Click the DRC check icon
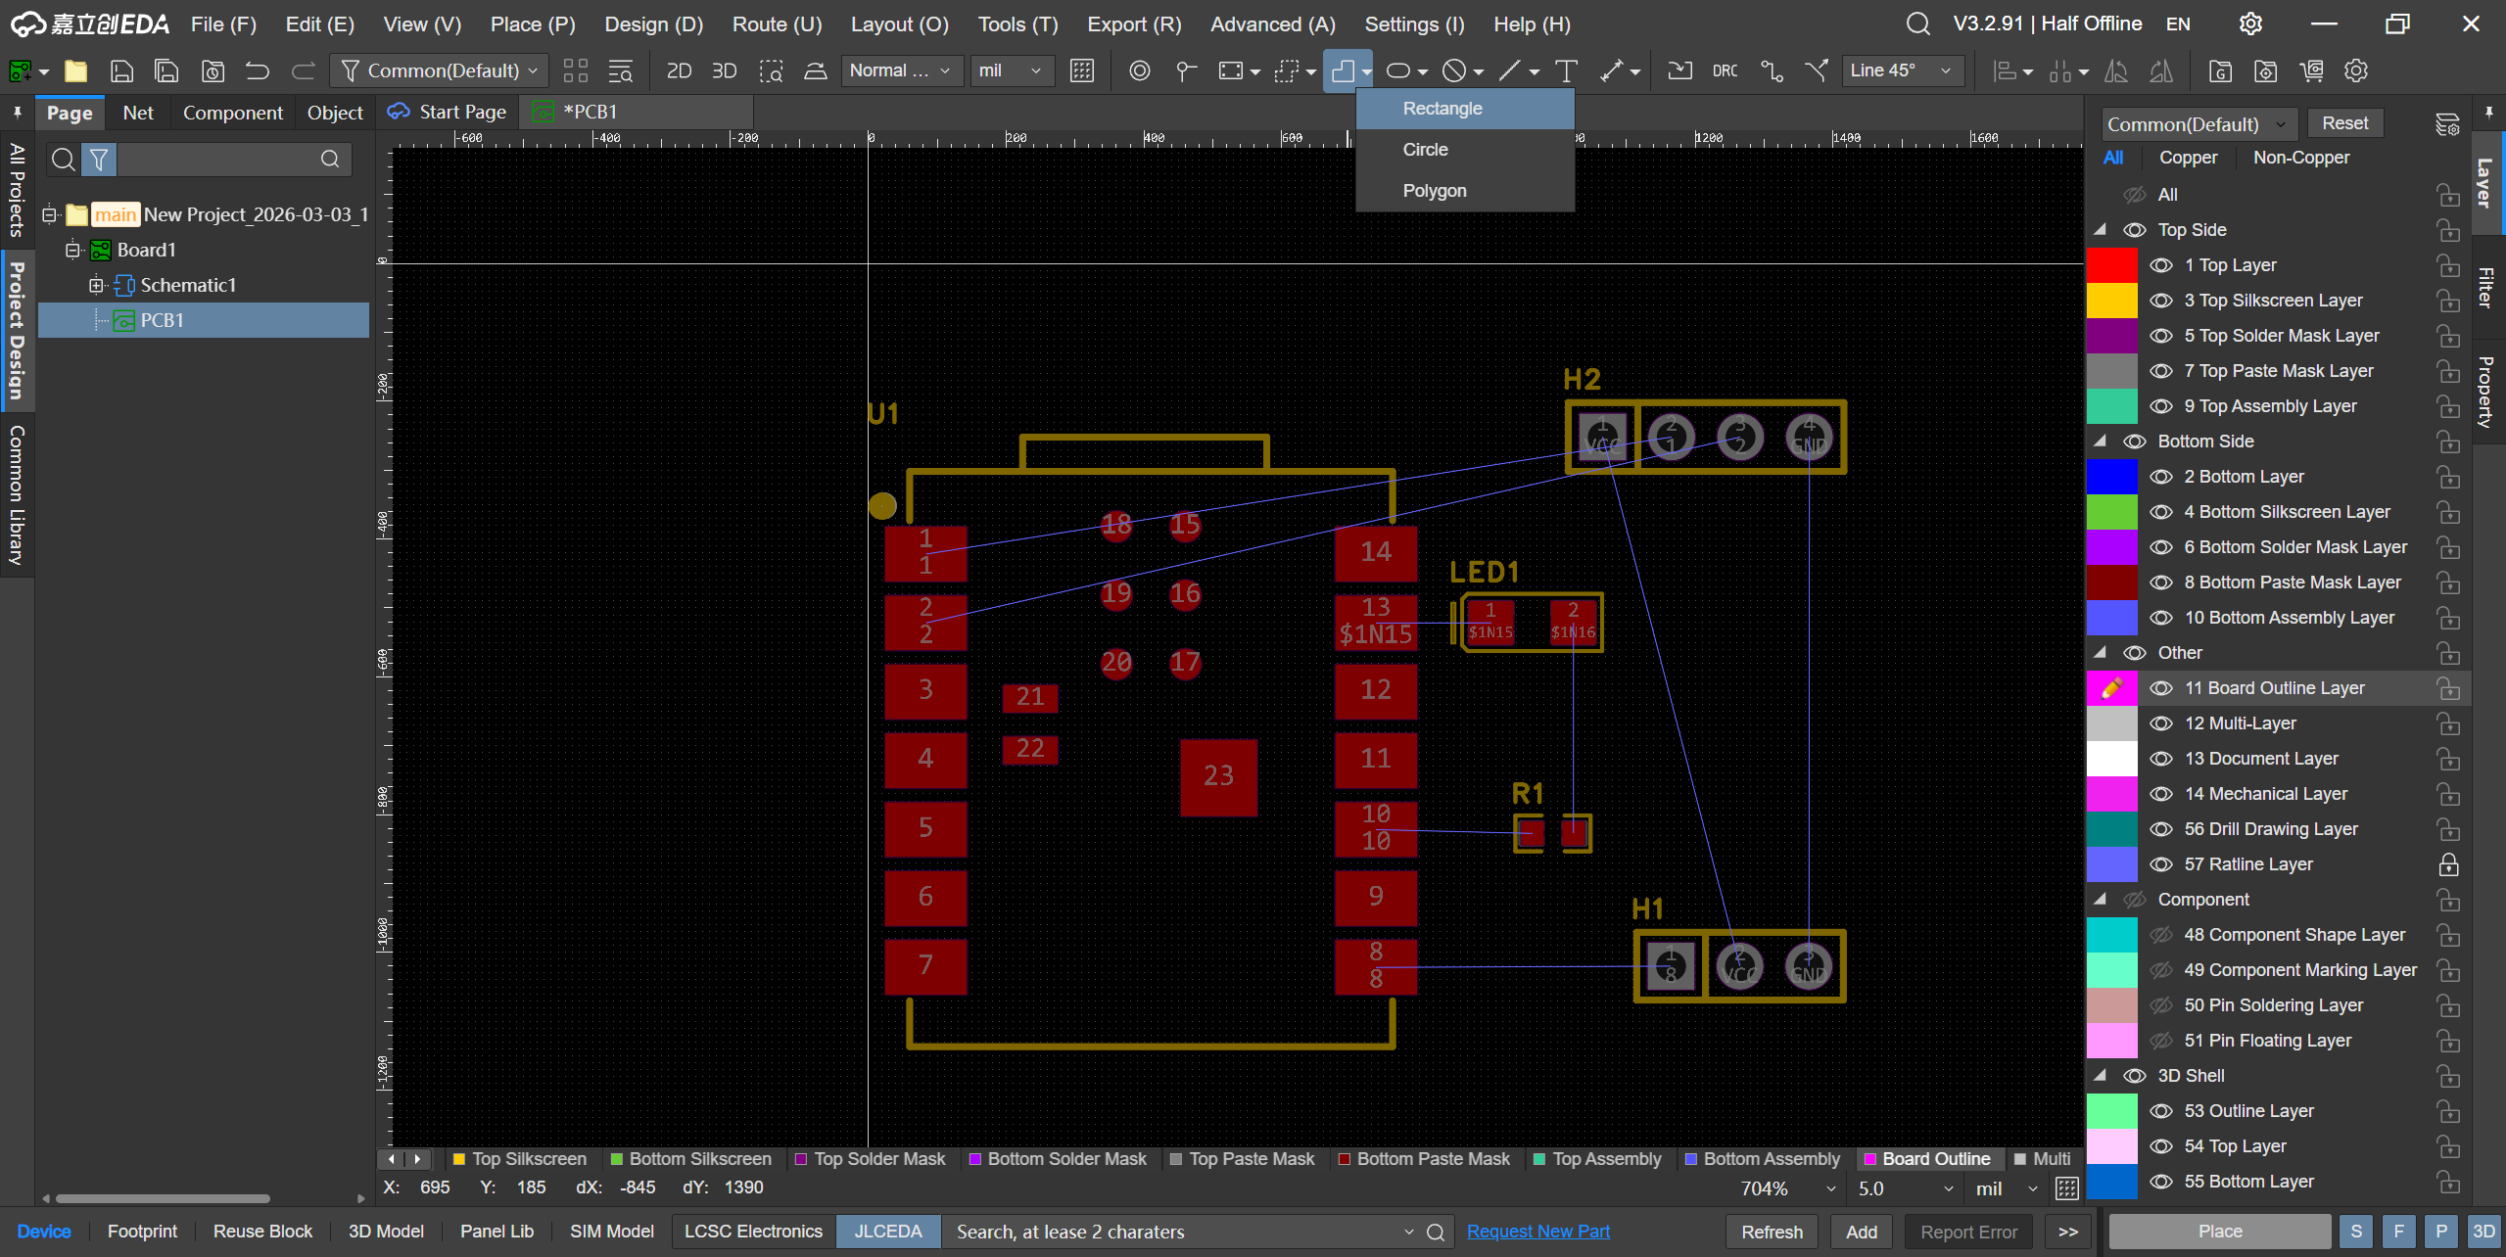The height and width of the screenshot is (1257, 2506). [x=1725, y=70]
